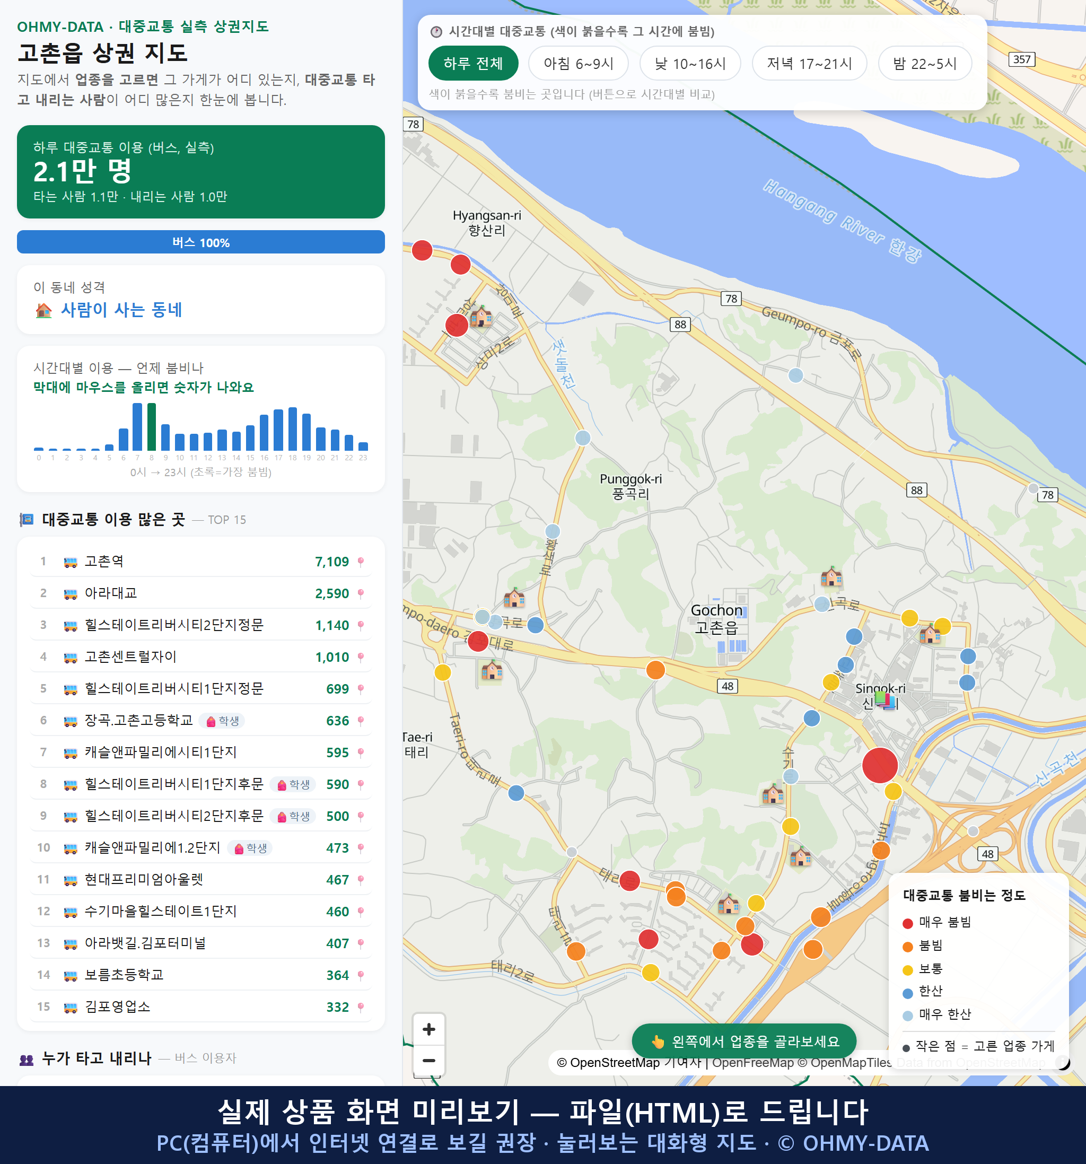
Task: Click 학생 tag on 힐스테이트리버시티1단지후문
Action: pyautogui.click(x=293, y=785)
